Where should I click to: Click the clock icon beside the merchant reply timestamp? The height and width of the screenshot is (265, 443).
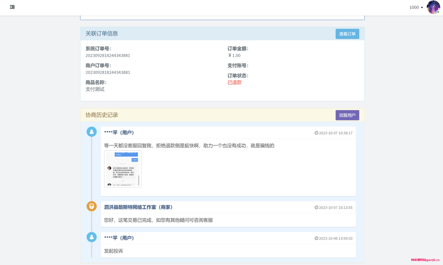(317, 207)
